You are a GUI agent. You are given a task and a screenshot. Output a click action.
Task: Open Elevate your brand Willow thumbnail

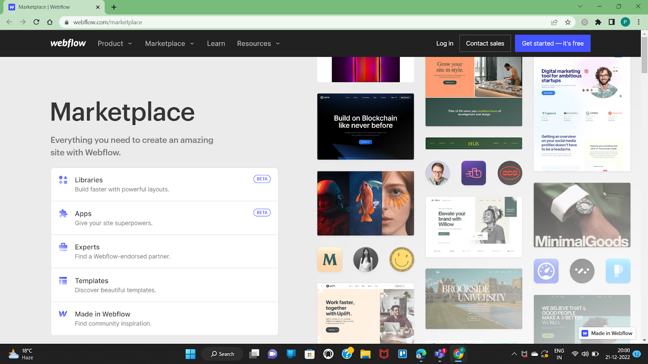(474, 227)
